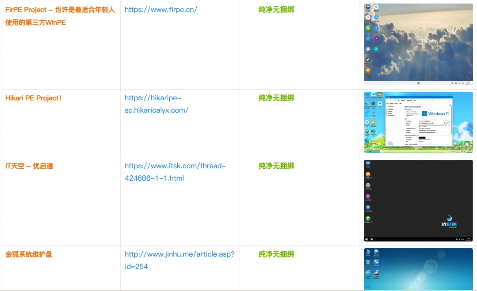Click the Start button in the 优启通 screenshot
Screen dimensions: 477x291
tap(367, 239)
